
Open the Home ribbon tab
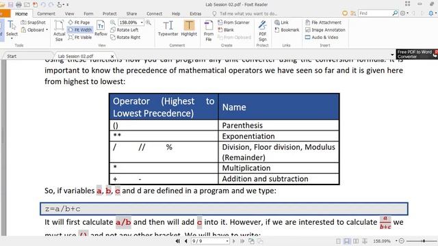[21, 14]
